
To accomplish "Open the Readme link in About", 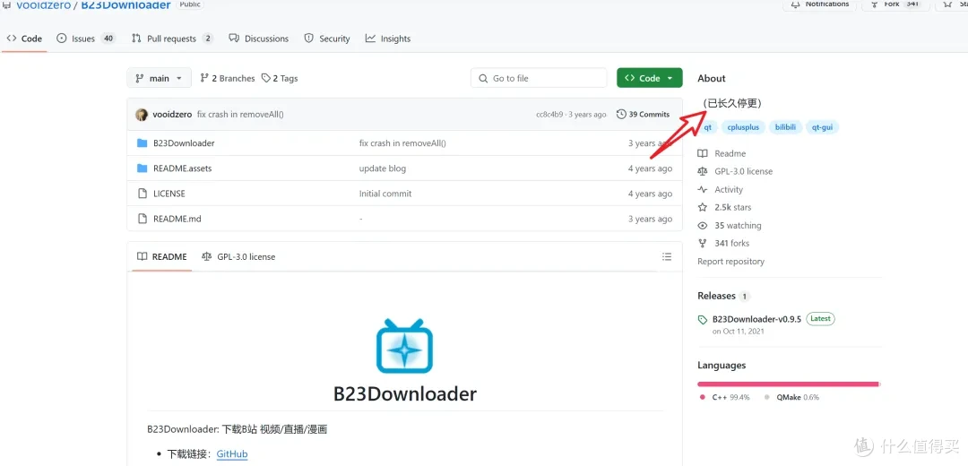I will [x=730, y=153].
